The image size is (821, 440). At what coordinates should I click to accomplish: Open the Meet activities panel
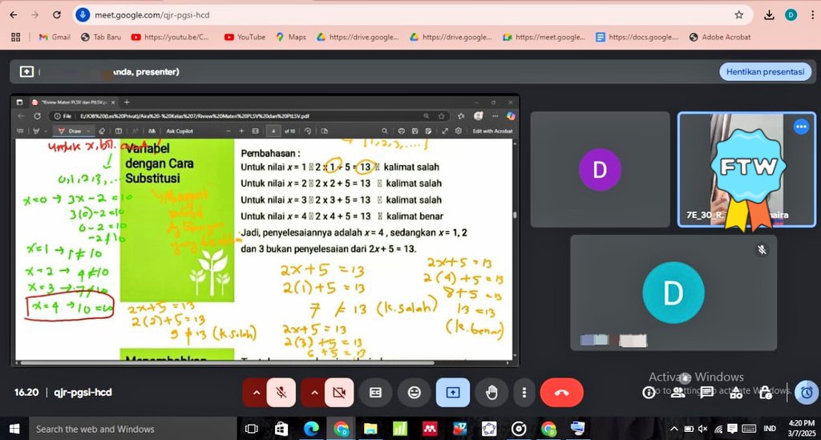[736, 393]
